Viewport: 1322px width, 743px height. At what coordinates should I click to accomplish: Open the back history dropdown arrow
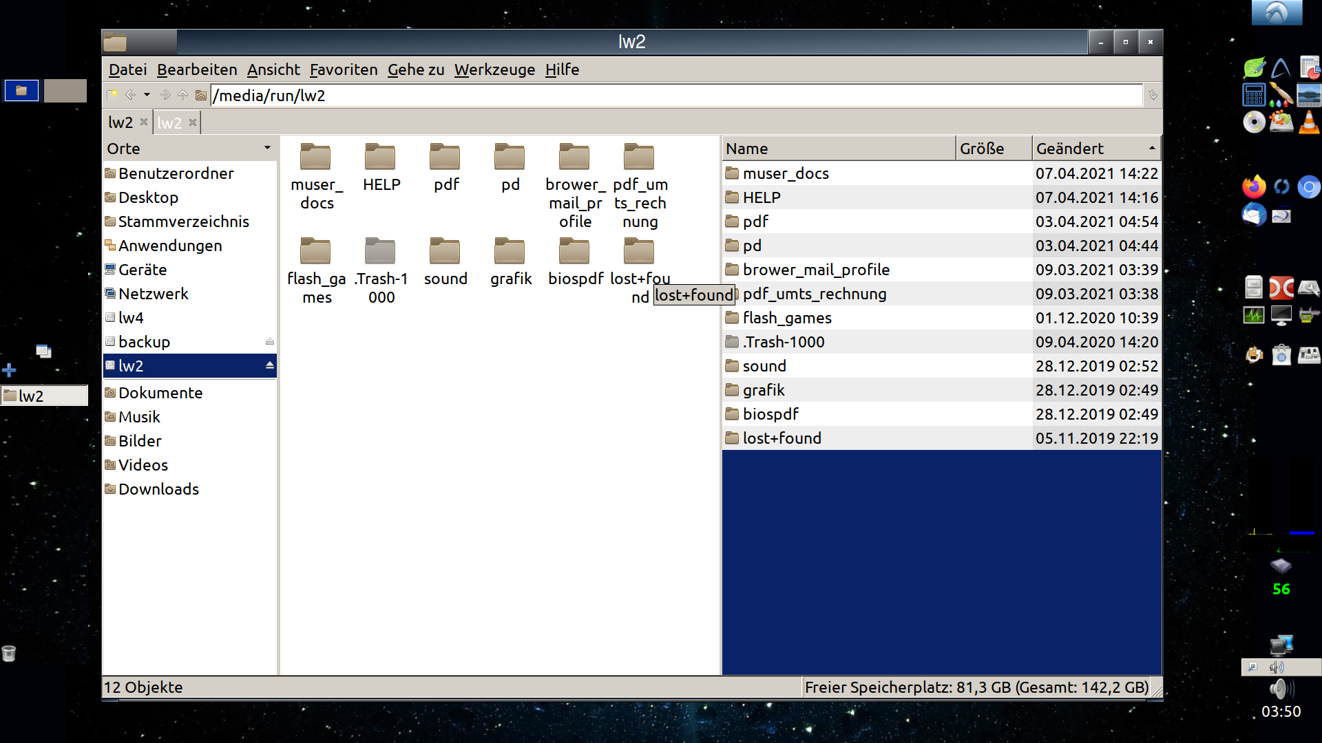(x=147, y=95)
